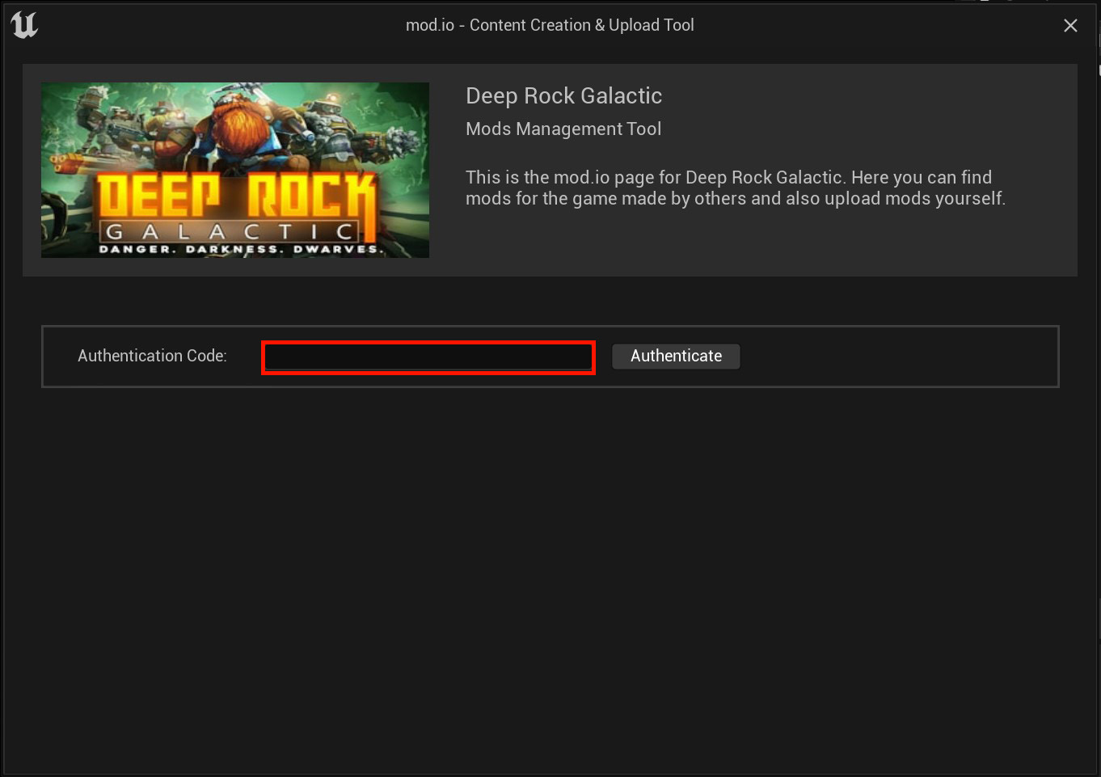Select the Deep Rock Galactic banner thumbnail
This screenshot has width=1101, height=777.
coord(235,170)
